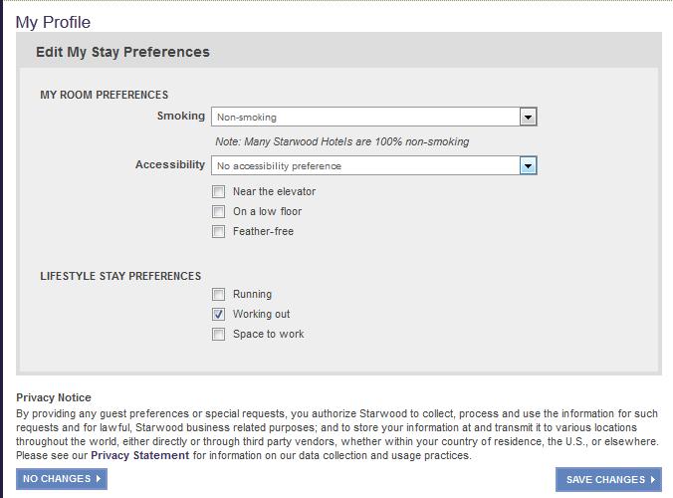Viewport: 673px width, 498px height.
Task: Tick the 'Feather-free' checkbox
Action: coord(219,231)
